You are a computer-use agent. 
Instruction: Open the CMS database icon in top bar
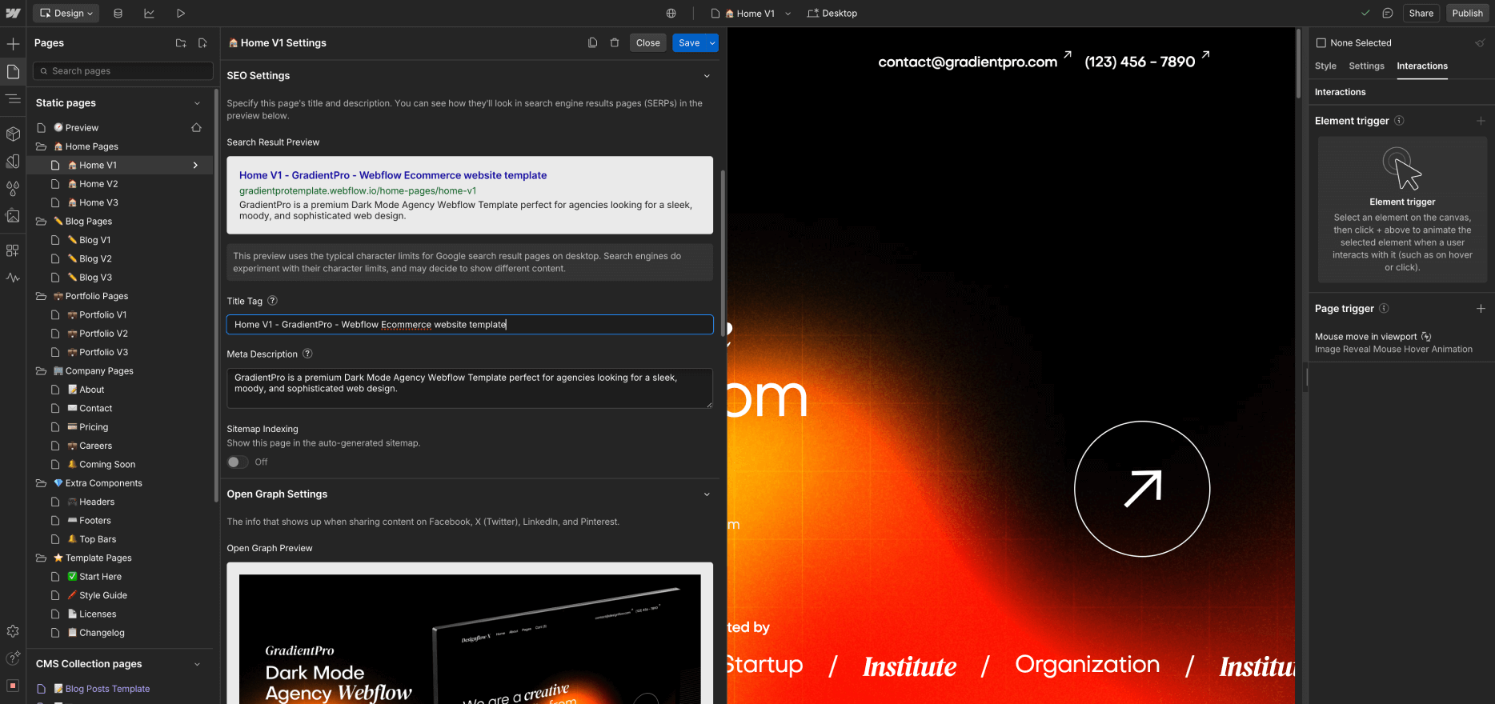pos(118,13)
